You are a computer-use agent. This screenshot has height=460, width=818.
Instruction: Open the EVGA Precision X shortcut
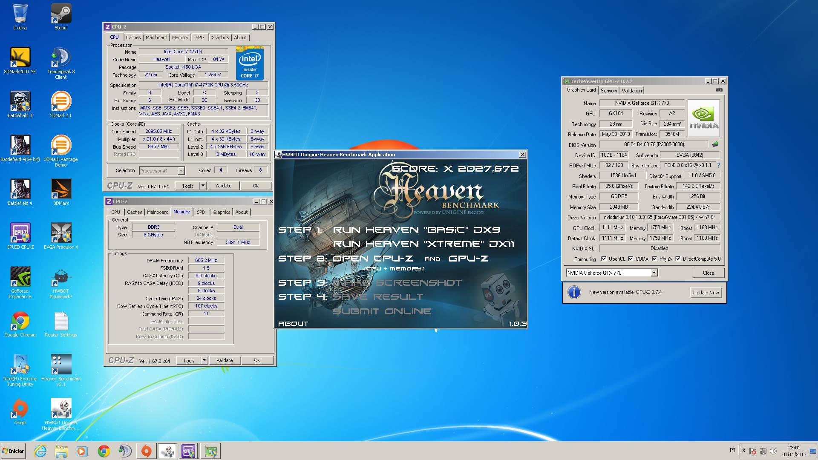point(61,236)
